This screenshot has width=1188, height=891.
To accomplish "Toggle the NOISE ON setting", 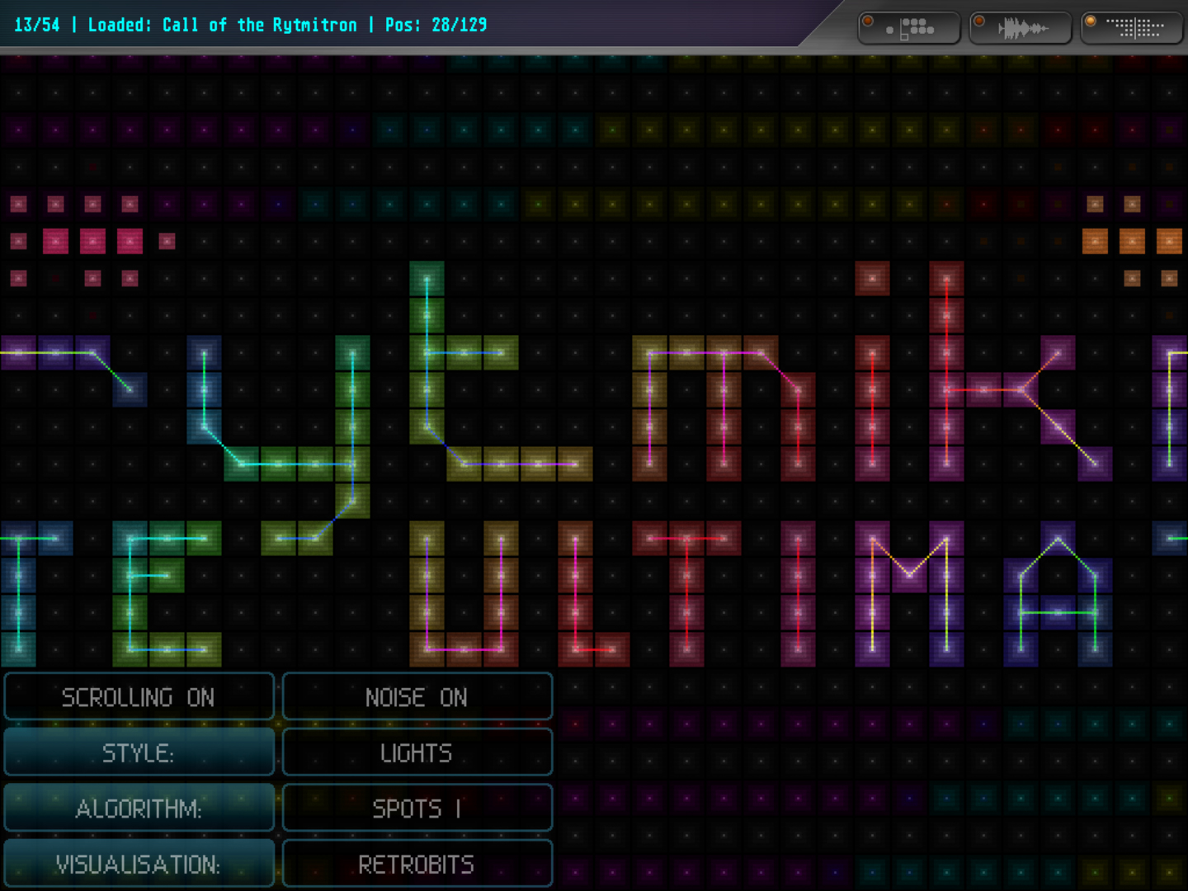I will pos(417,697).
